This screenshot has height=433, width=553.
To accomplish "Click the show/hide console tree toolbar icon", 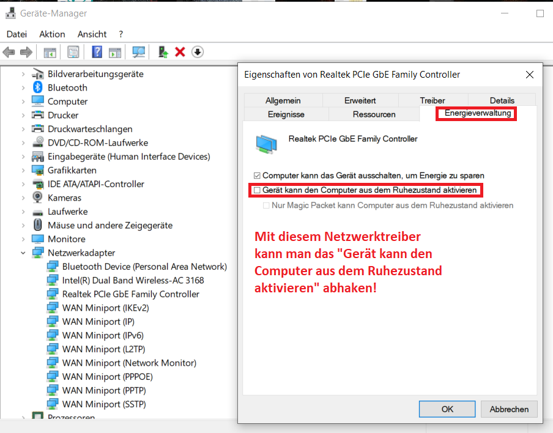I will [x=50, y=52].
